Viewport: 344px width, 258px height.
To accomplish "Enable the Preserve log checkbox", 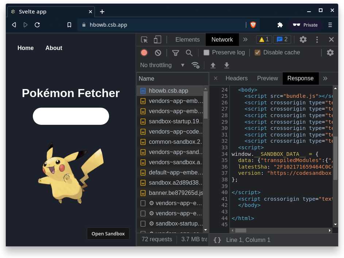I will pyautogui.click(x=206, y=53).
